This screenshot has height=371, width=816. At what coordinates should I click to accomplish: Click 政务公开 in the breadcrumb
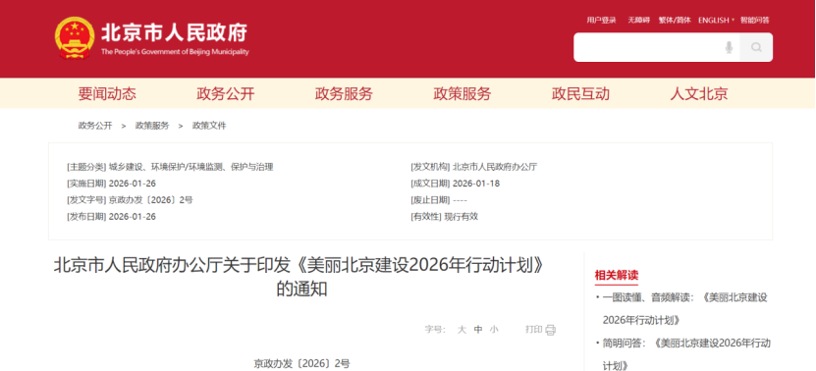tap(95, 126)
